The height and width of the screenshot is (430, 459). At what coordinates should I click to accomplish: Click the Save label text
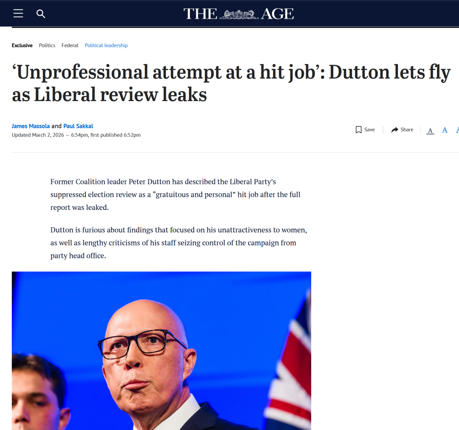click(x=369, y=130)
